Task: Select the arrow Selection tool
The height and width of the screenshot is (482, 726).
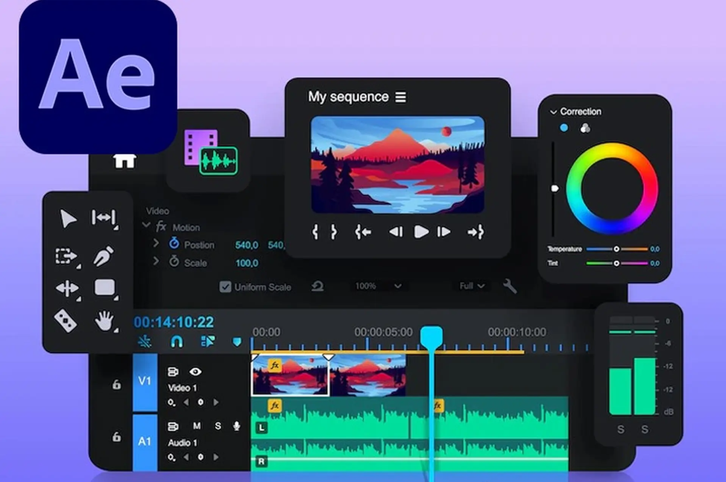Action: click(68, 219)
